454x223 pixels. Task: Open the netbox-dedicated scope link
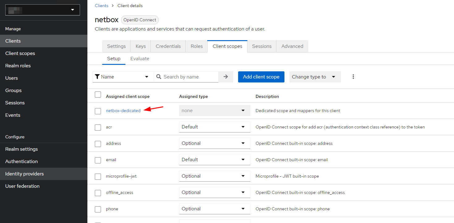tap(123, 111)
